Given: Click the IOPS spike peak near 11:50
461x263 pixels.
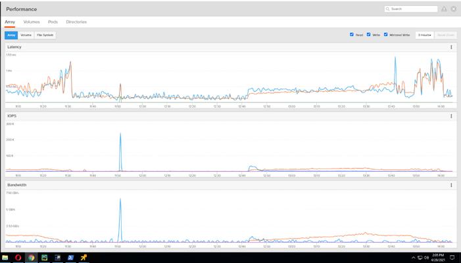Looking at the screenshot, I should [120, 134].
